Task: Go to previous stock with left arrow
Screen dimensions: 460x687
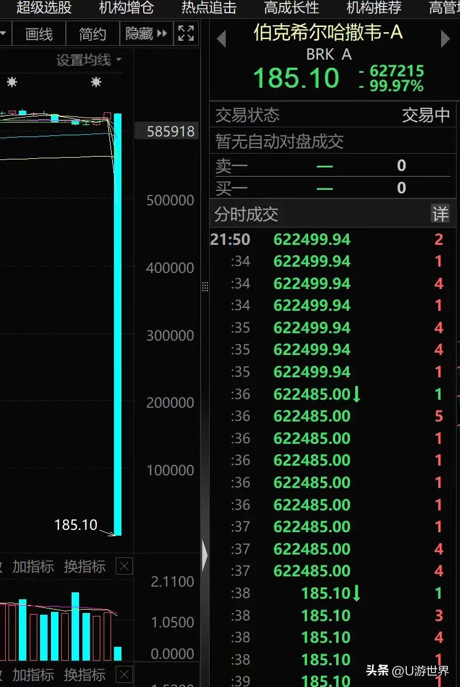Action: 222,39
